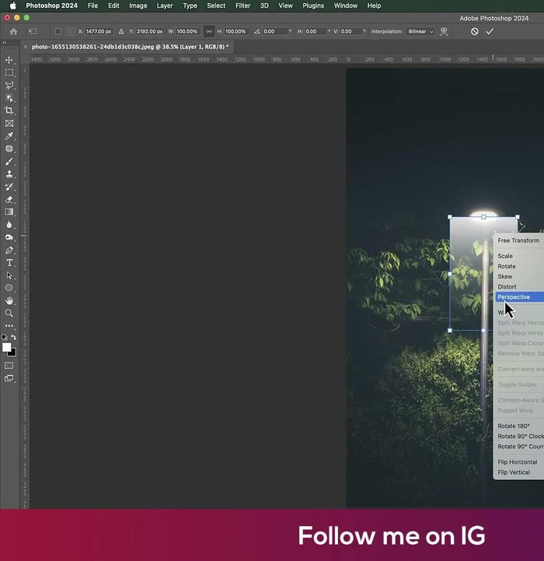Open the Interpolation Bilinear dropdown
This screenshot has width=544, height=561.
pos(420,32)
